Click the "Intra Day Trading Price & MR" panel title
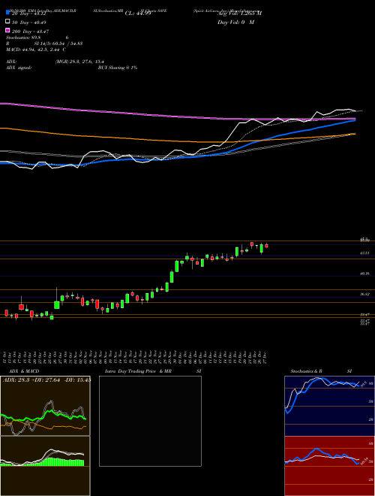Viewport: 375px width, 496px height. click(x=138, y=371)
